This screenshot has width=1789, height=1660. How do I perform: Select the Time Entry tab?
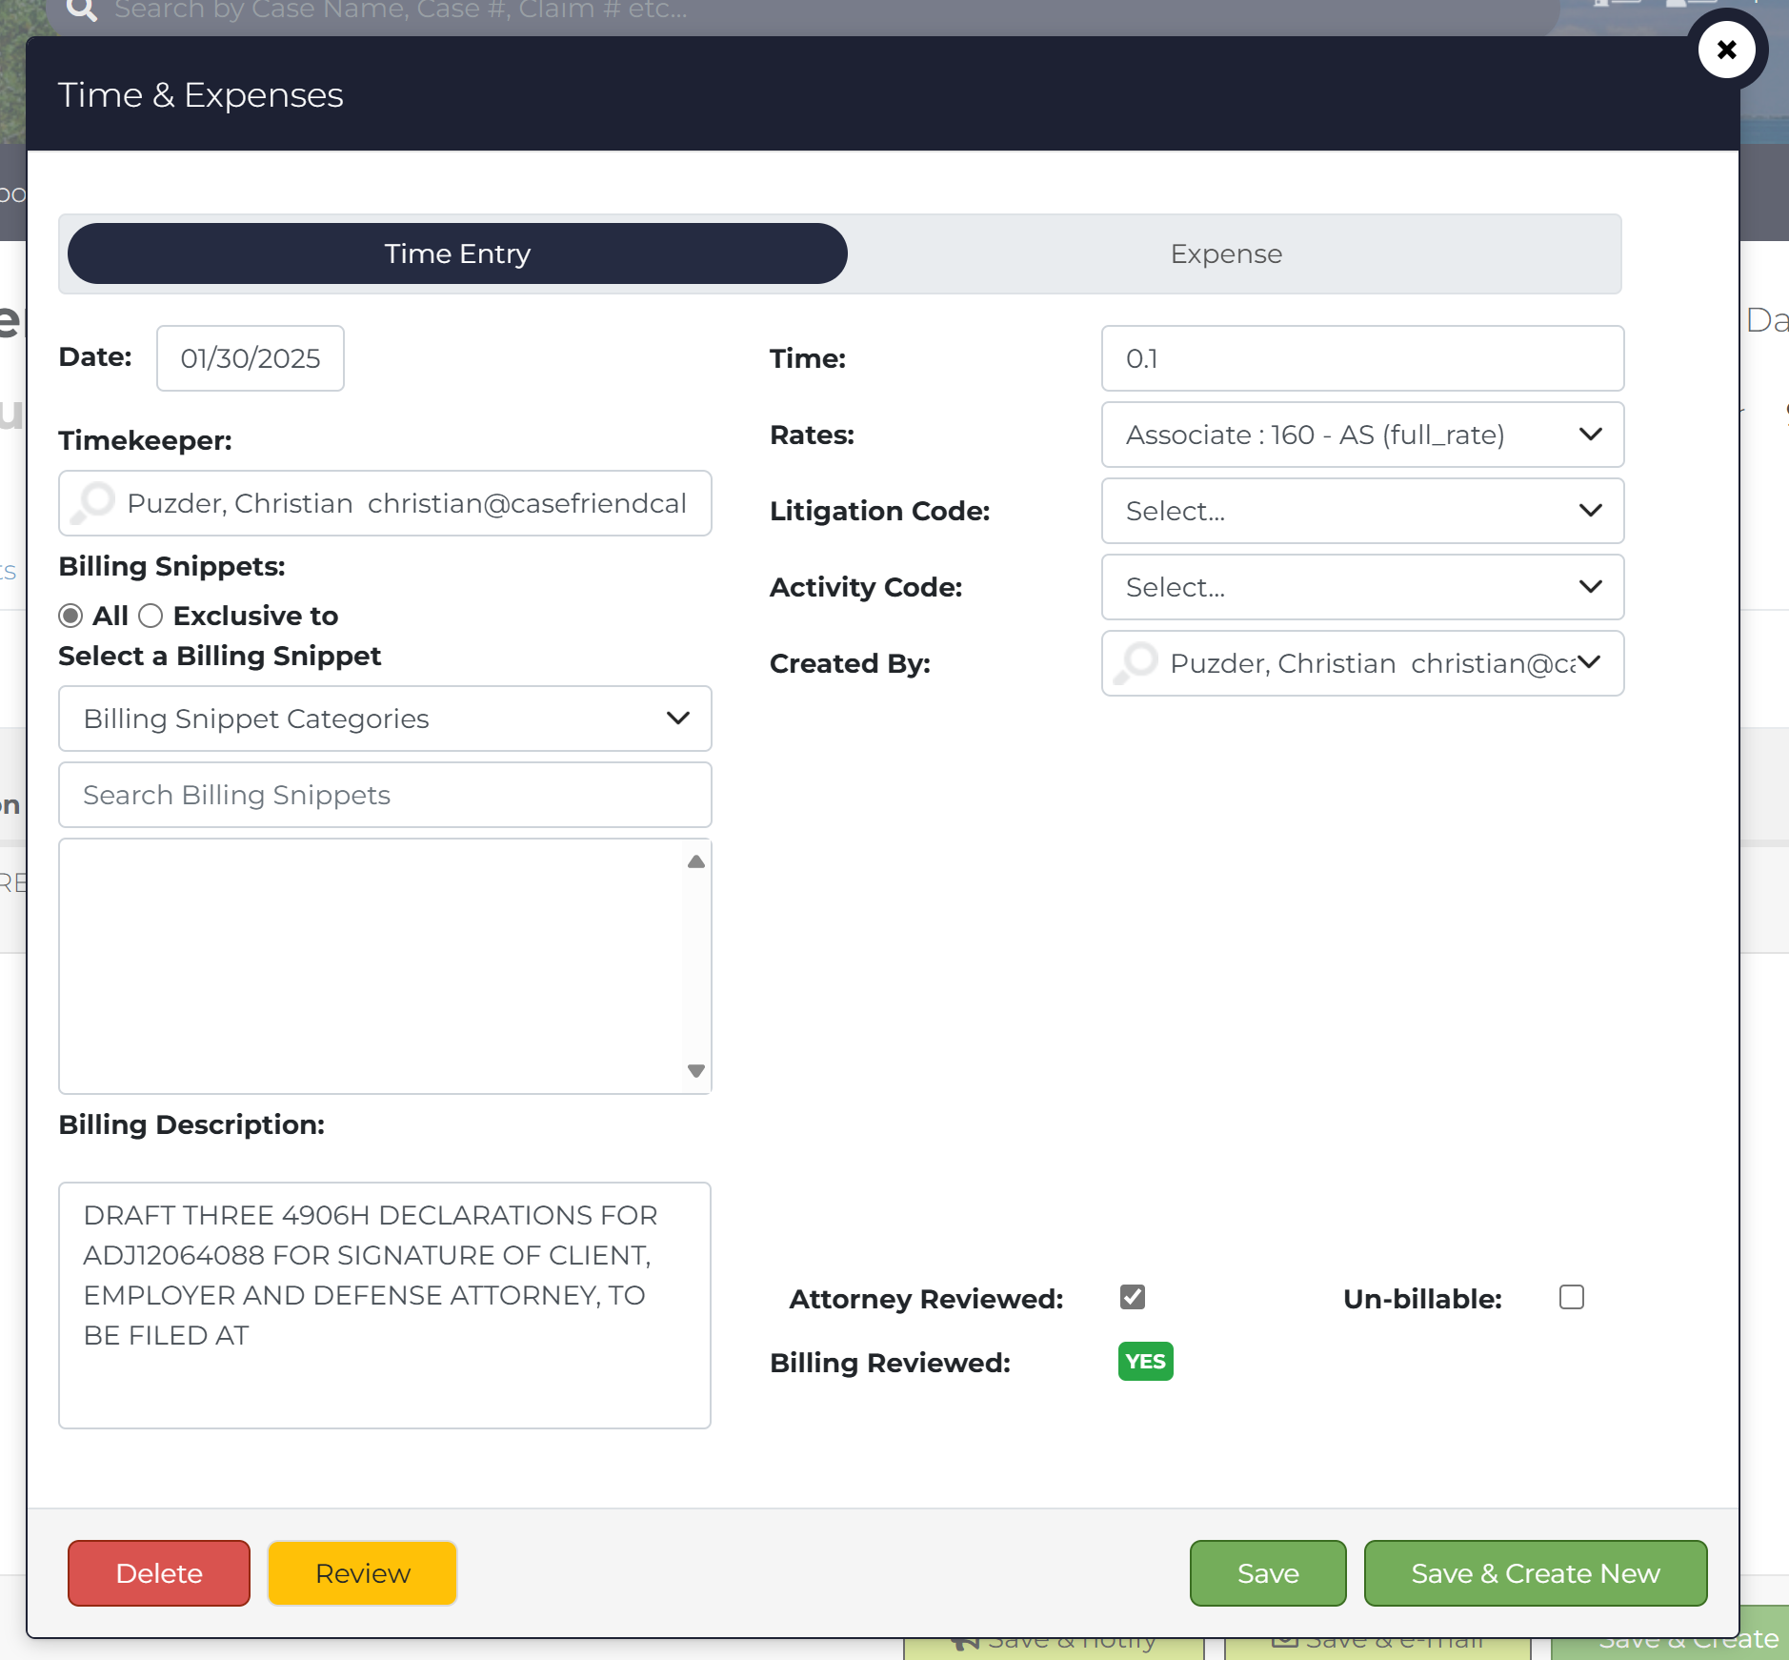point(457,253)
